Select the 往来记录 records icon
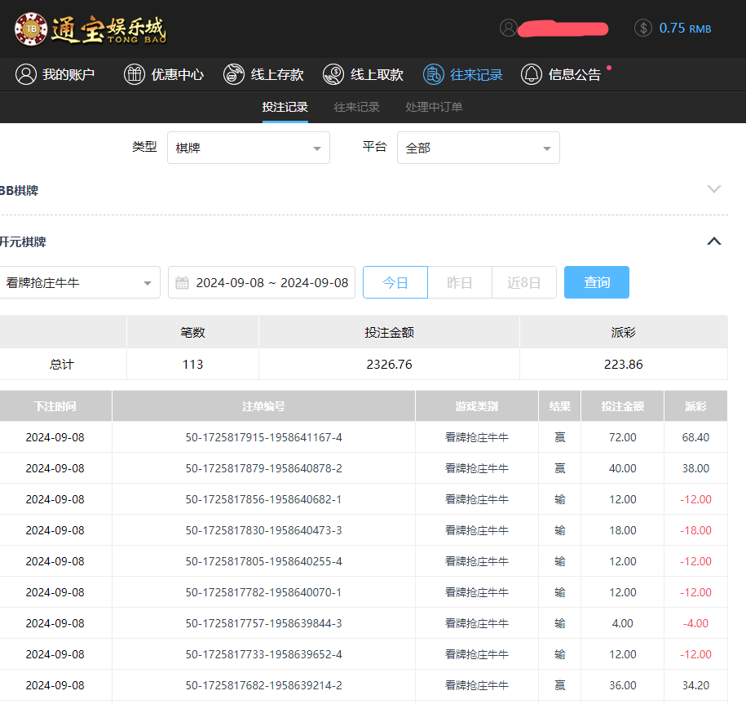 tap(433, 73)
